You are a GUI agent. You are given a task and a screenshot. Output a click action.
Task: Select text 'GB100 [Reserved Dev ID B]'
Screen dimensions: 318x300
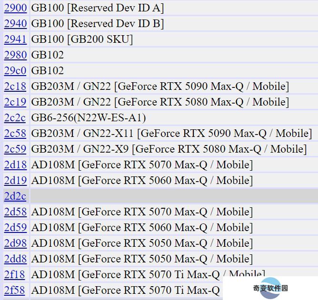(97, 24)
